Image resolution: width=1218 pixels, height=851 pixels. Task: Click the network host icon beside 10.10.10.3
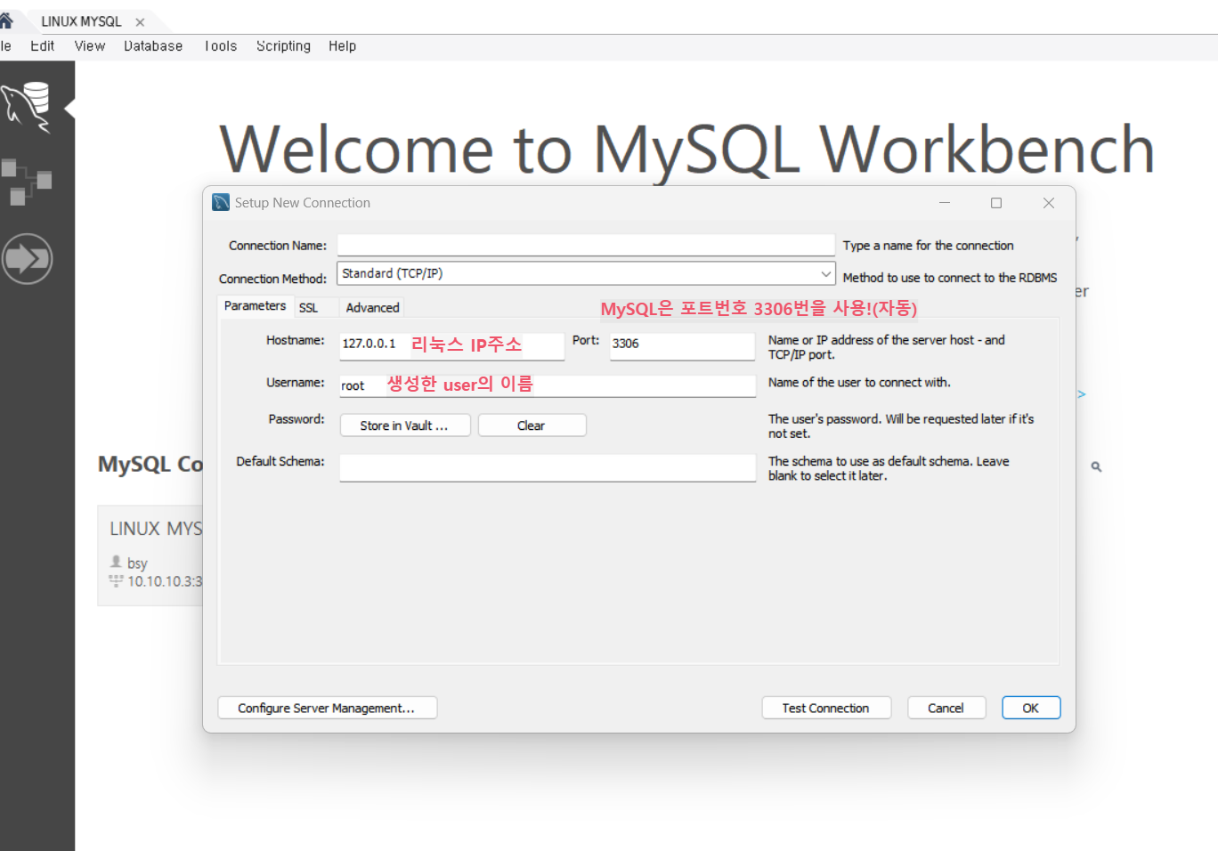116,580
